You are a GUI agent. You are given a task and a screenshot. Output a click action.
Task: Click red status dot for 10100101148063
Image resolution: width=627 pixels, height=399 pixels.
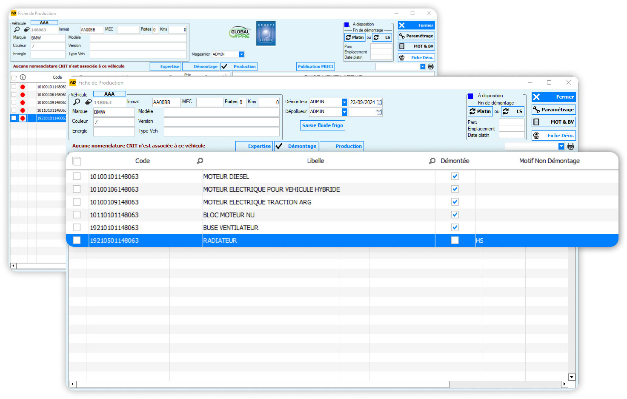click(23, 87)
